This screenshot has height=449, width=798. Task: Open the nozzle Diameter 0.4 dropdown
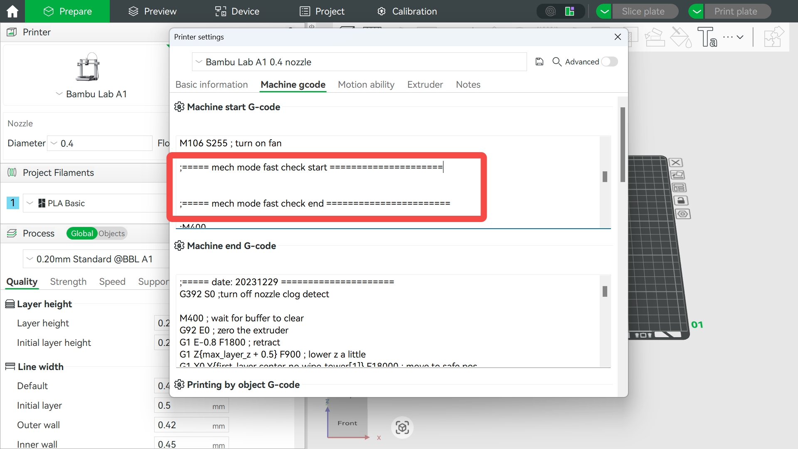point(100,143)
